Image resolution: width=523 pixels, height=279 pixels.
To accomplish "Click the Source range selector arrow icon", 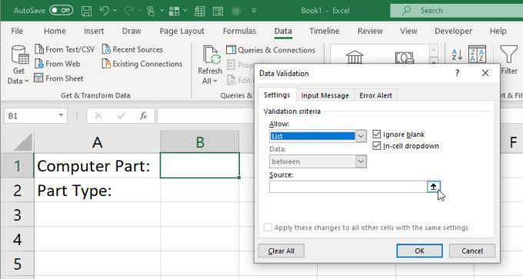I will 434,187.
